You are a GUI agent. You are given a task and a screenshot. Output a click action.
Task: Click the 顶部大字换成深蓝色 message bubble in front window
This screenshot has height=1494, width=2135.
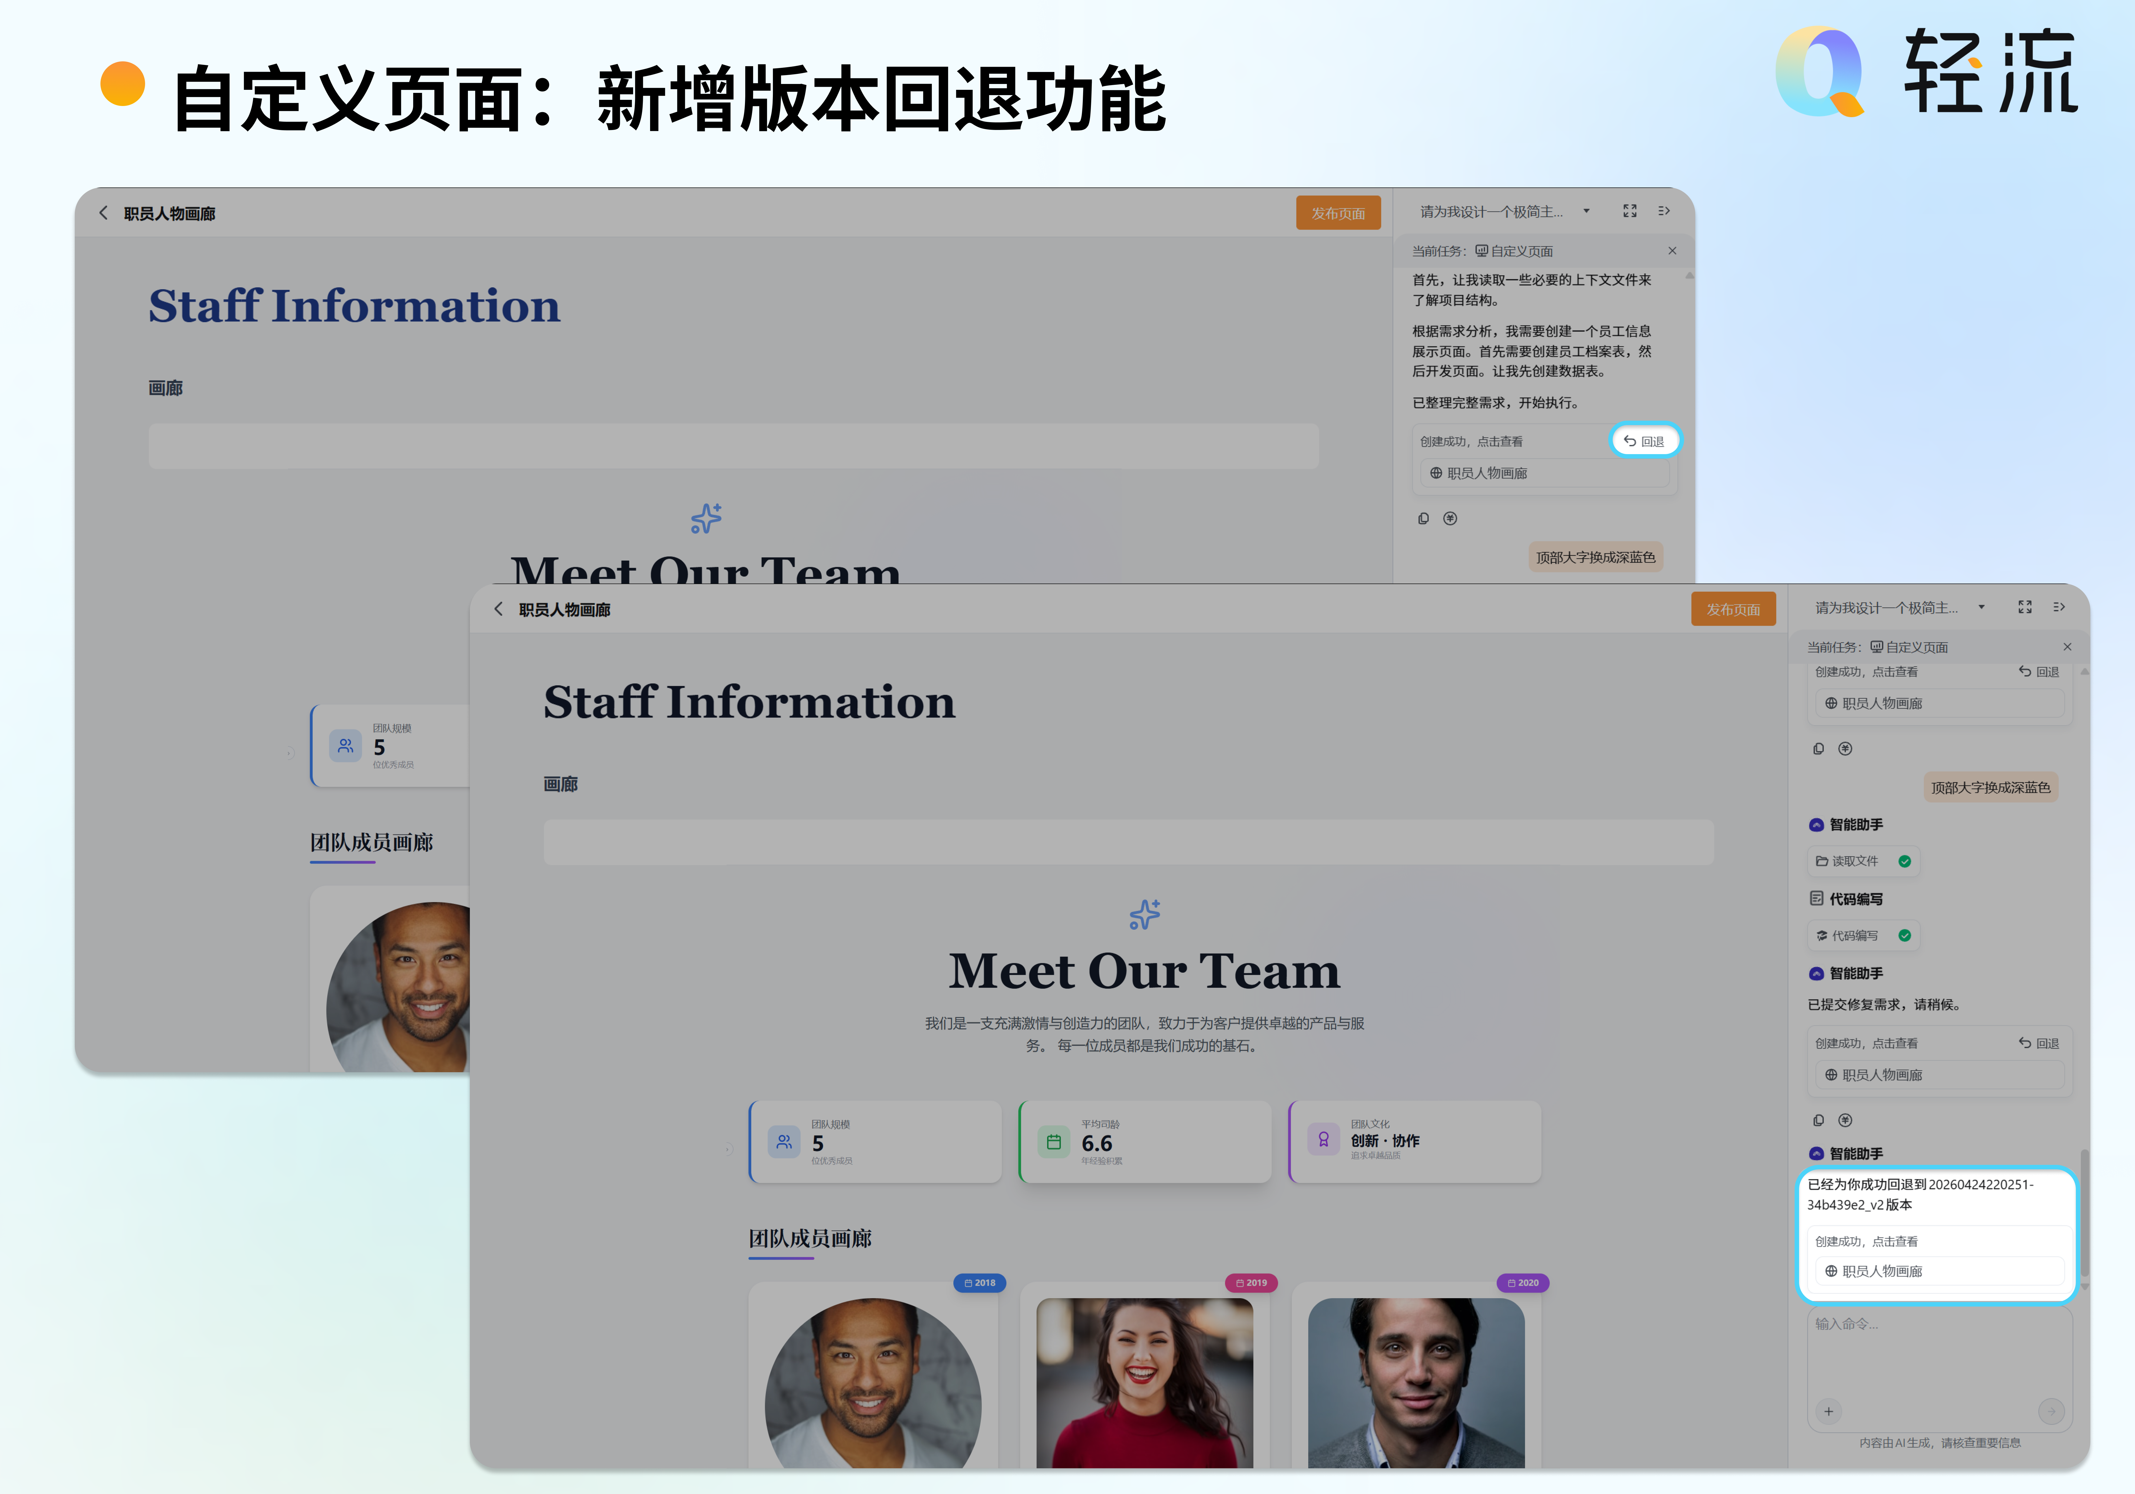1991,787
